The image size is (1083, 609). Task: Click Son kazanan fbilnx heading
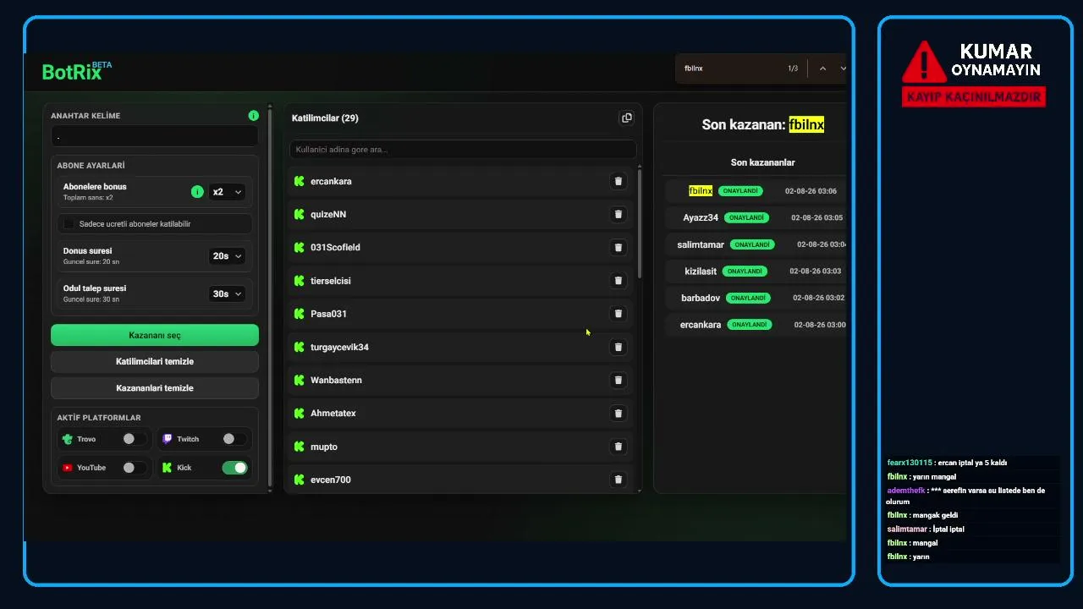pyautogui.click(x=762, y=124)
